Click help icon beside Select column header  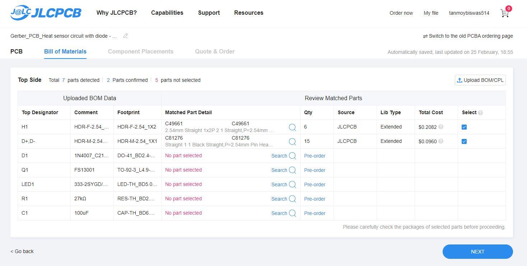tap(480, 113)
